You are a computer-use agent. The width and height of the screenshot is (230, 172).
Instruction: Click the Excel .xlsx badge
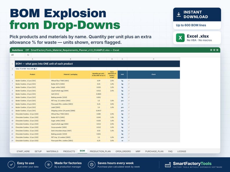tap(197, 38)
